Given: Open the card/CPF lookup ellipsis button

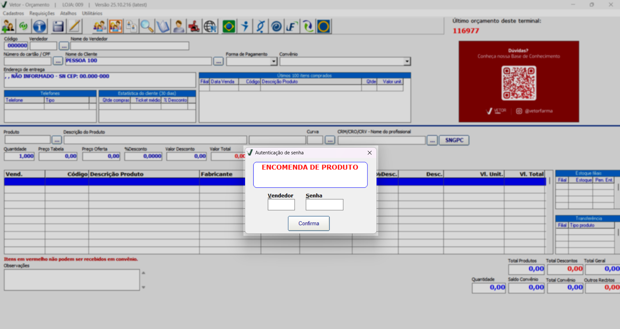Looking at the screenshot, I should click(x=58, y=61).
